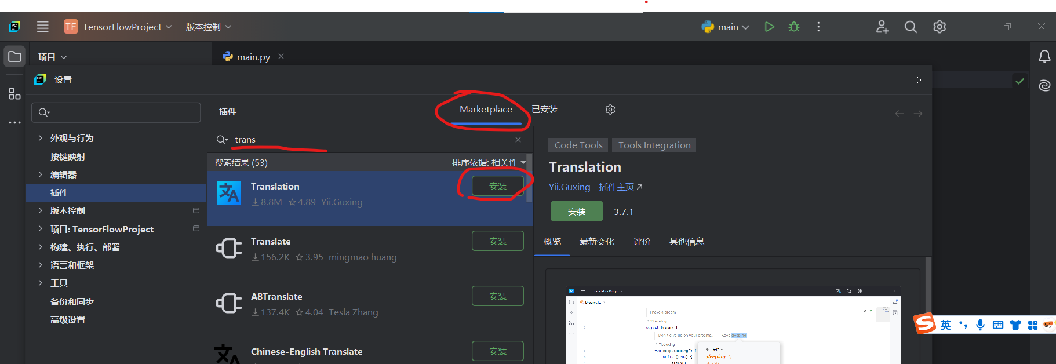Screen dimensions: 1056x364
Task: Open the 概览 tab of plugin details
Action: (x=552, y=242)
